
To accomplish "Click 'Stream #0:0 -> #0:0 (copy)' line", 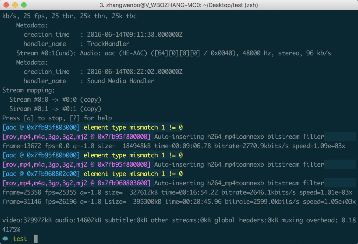I will [55, 100].
